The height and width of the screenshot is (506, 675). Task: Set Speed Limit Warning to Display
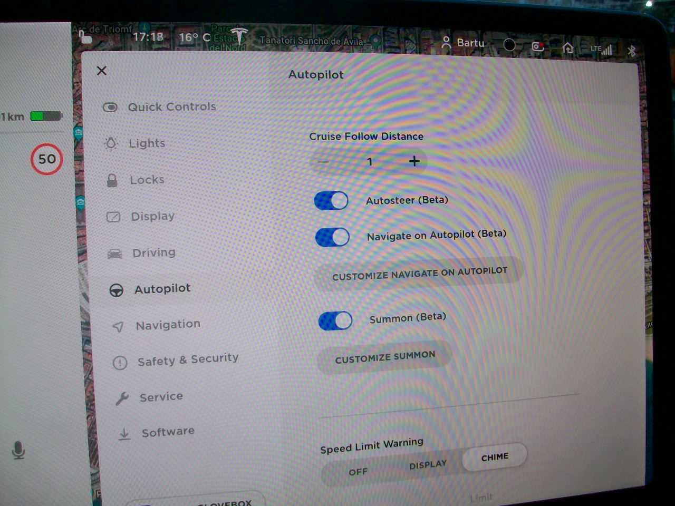(x=428, y=465)
